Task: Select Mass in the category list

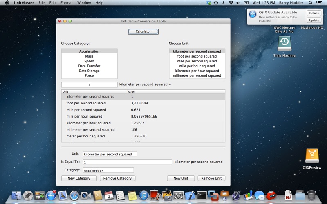Action: coord(89,56)
